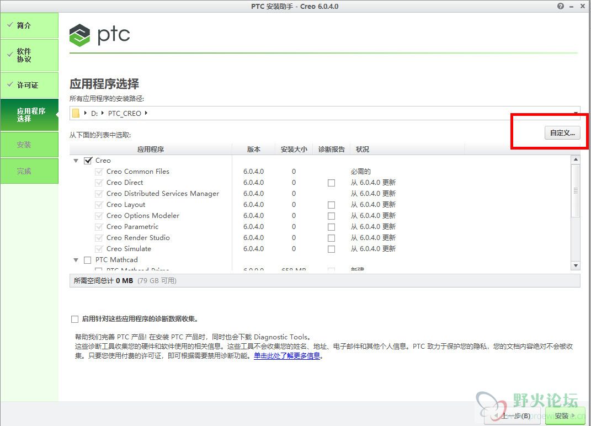
Task: Toggle diagnostic report for Creo Render Studio
Action: (x=331, y=238)
